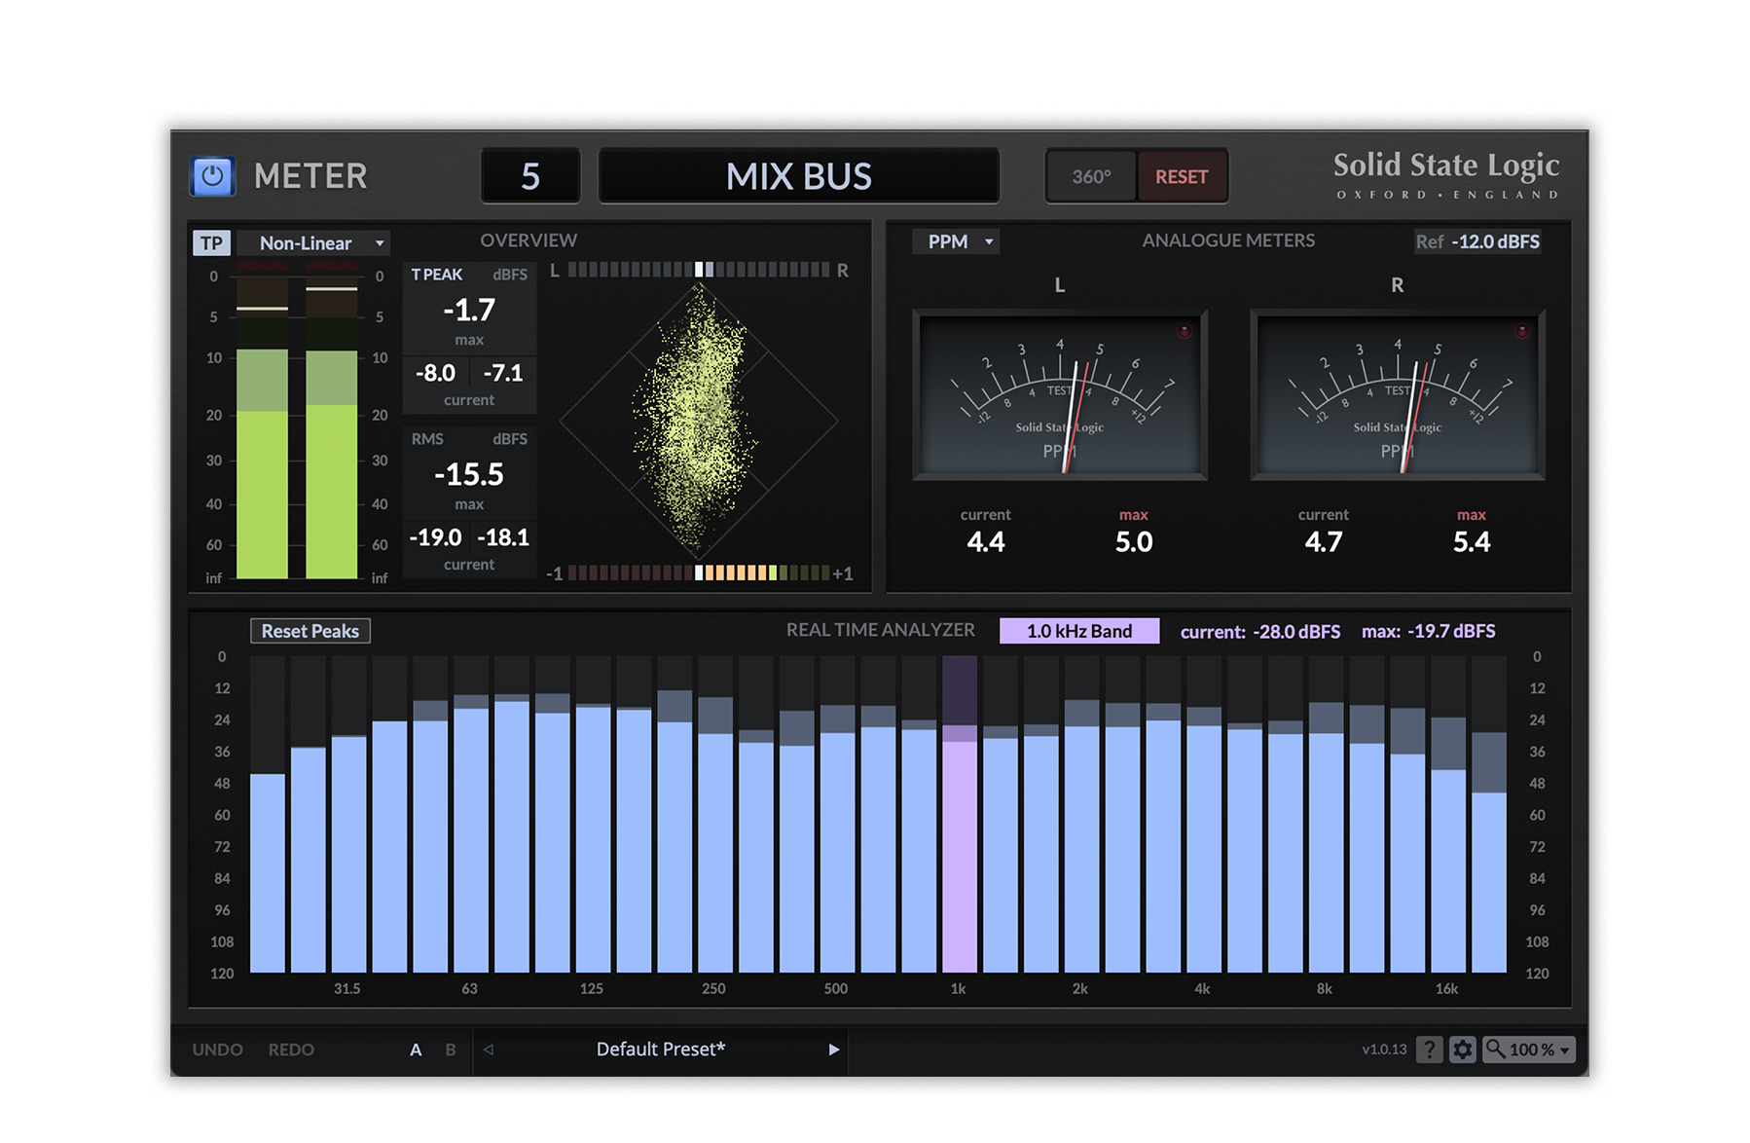1750x1143 pixels.
Task: Open the 100 % zoom dropdown
Action: pos(1528,1050)
